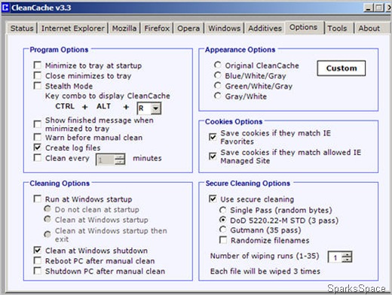Select Single Pass (random bytes)
This screenshot has width=392, height=295.
tap(222, 210)
